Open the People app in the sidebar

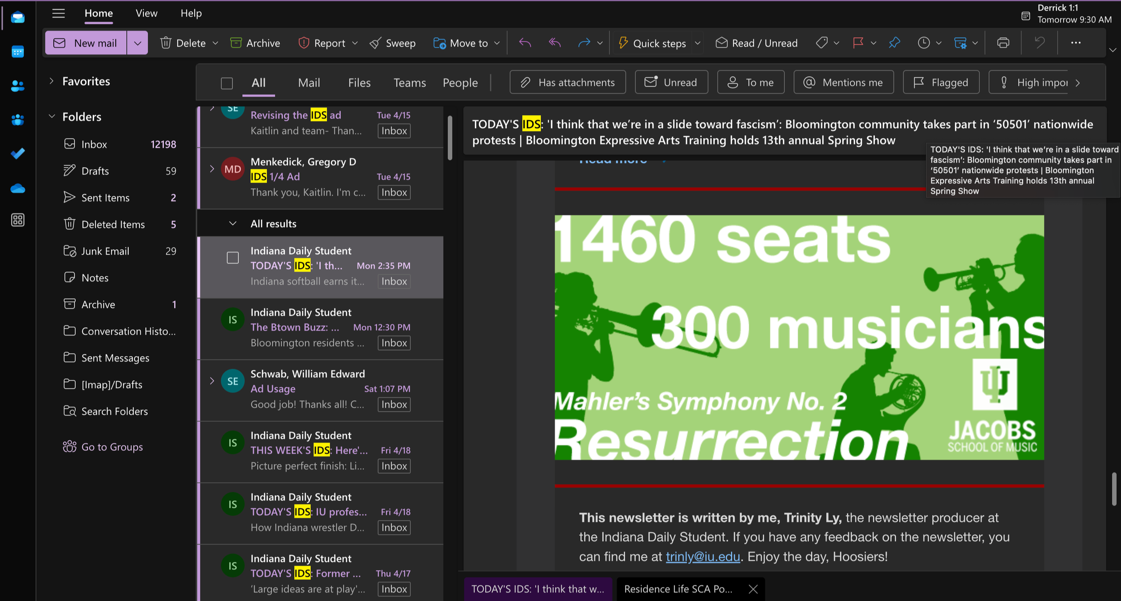pyautogui.click(x=18, y=86)
